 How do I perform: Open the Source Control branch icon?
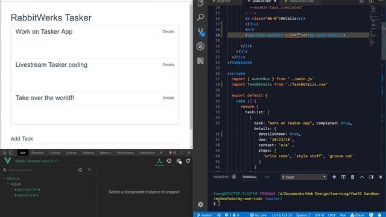201,32
